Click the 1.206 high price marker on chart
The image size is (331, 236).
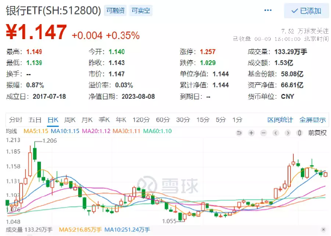(x=49, y=141)
